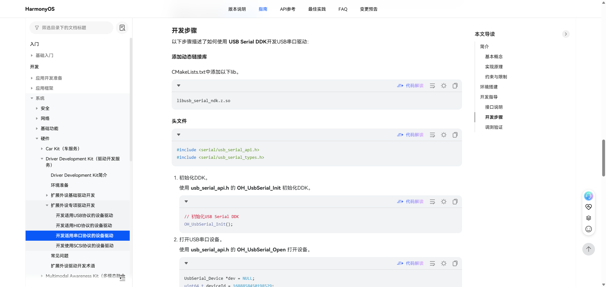Viewport: 606px width, 287px height.
Task: Open the document search icon beside filter box
Action: [122, 28]
